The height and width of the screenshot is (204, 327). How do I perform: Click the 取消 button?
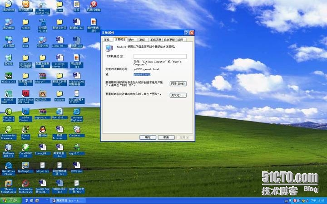pyautogui.click(x=166, y=137)
